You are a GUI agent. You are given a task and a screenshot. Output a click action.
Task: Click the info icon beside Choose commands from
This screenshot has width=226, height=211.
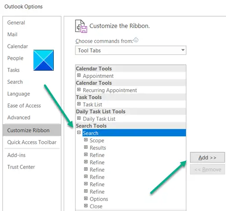pyautogui.click(x=136, y=40)
